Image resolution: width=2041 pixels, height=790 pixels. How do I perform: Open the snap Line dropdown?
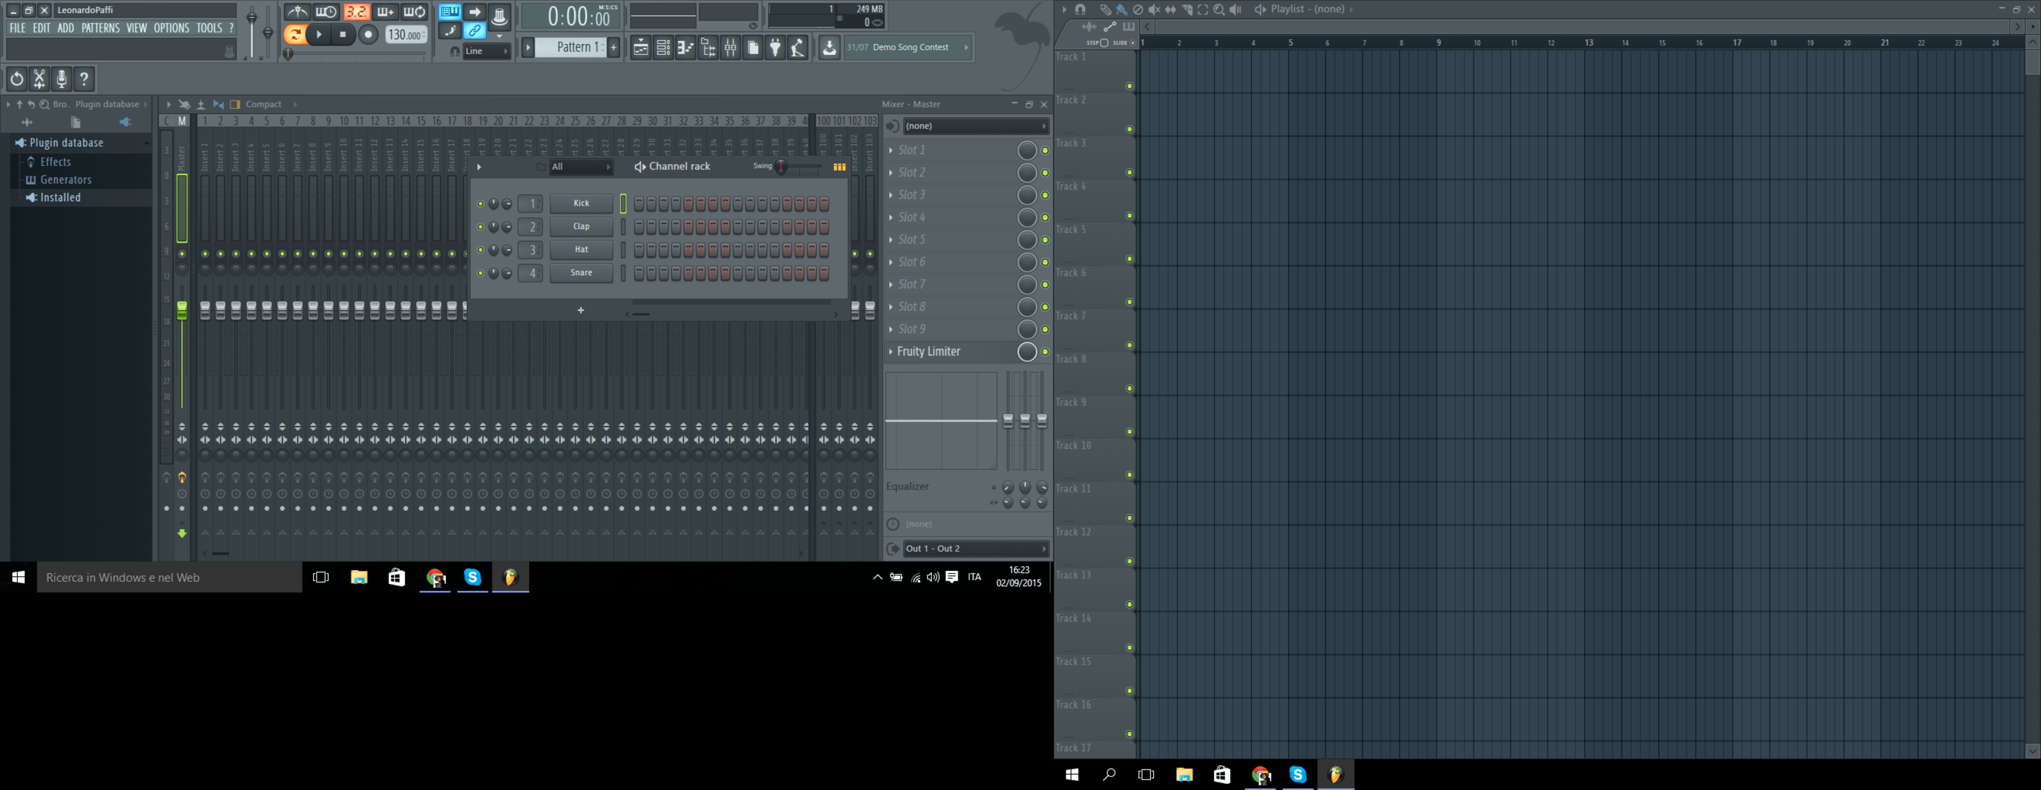[486, 51]
